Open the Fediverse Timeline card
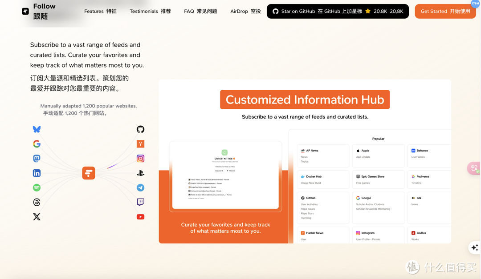481x279 pixels. pyautogui.click(x=429, y=179)
